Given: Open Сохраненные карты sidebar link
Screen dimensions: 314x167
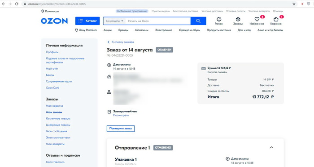Looking at the screenshot, I should [59, 81].
